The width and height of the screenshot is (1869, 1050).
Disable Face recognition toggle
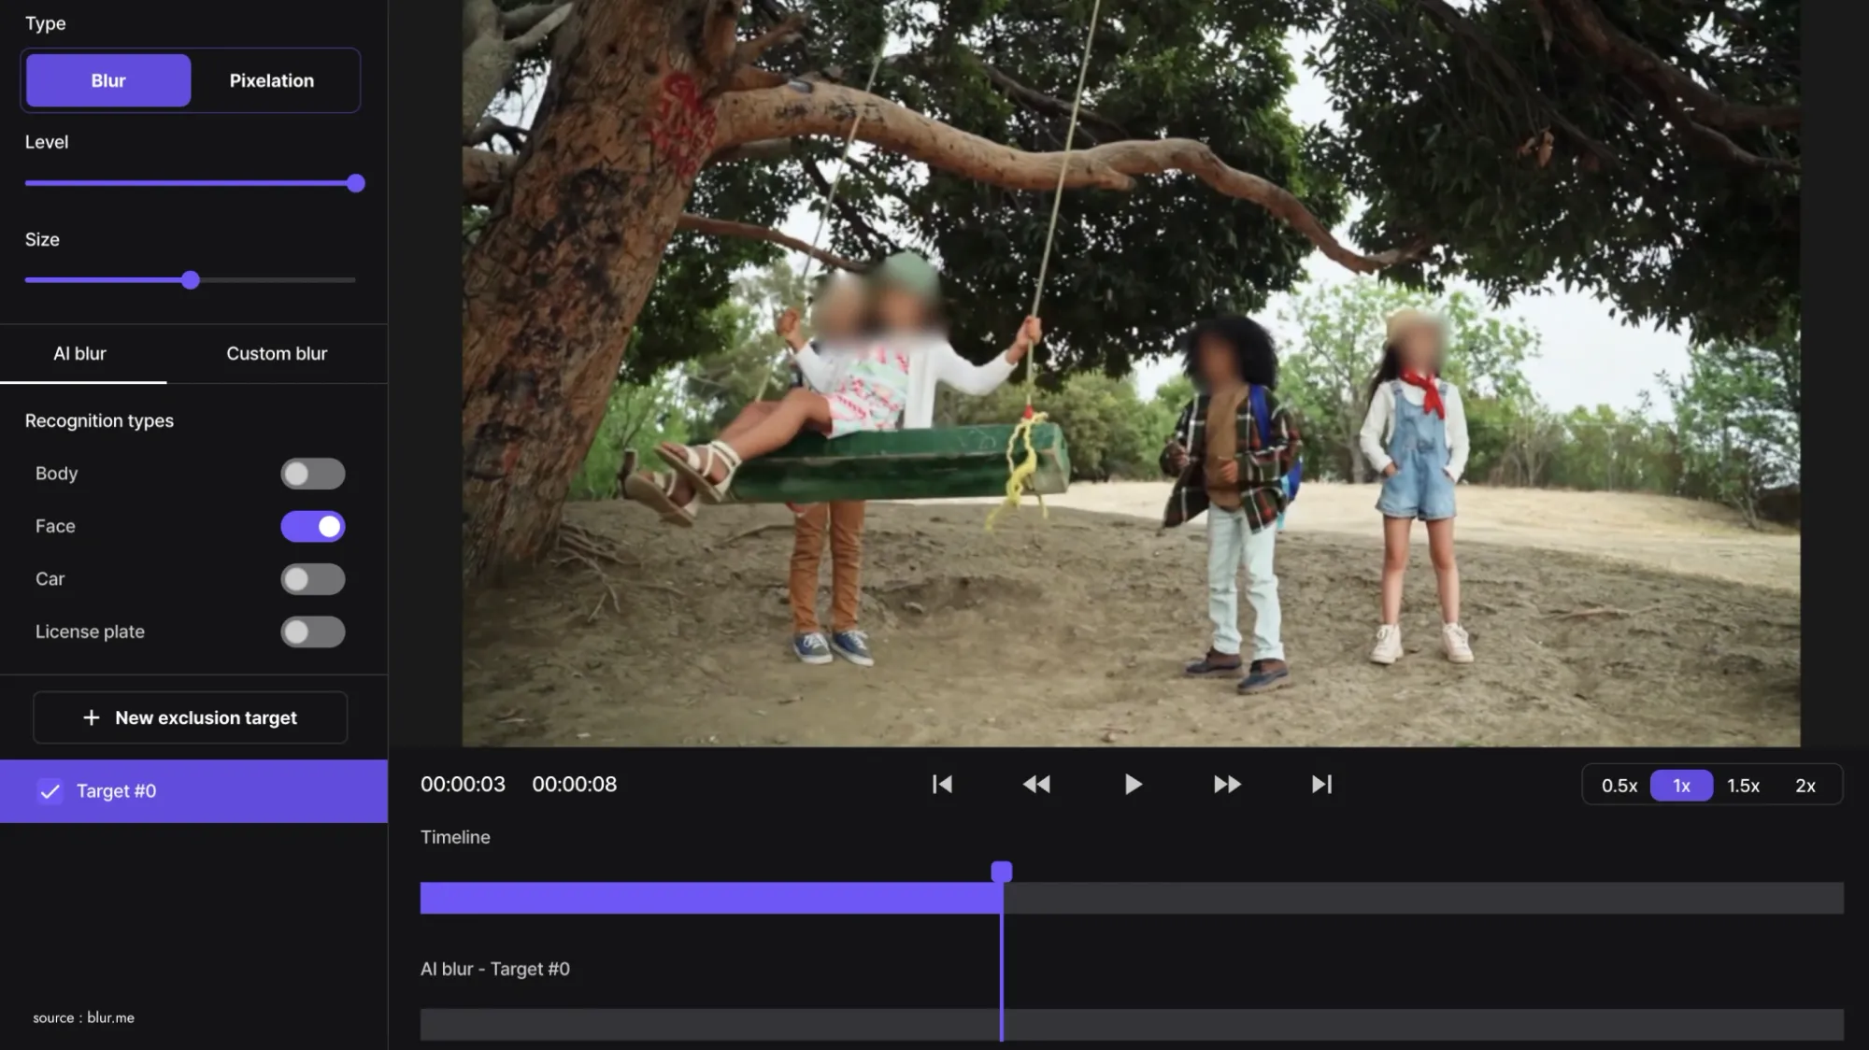click(x=313, y=526)
